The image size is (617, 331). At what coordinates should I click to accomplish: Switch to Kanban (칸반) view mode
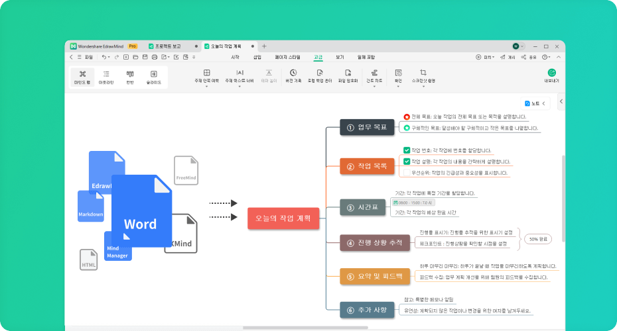click(130, 77)
